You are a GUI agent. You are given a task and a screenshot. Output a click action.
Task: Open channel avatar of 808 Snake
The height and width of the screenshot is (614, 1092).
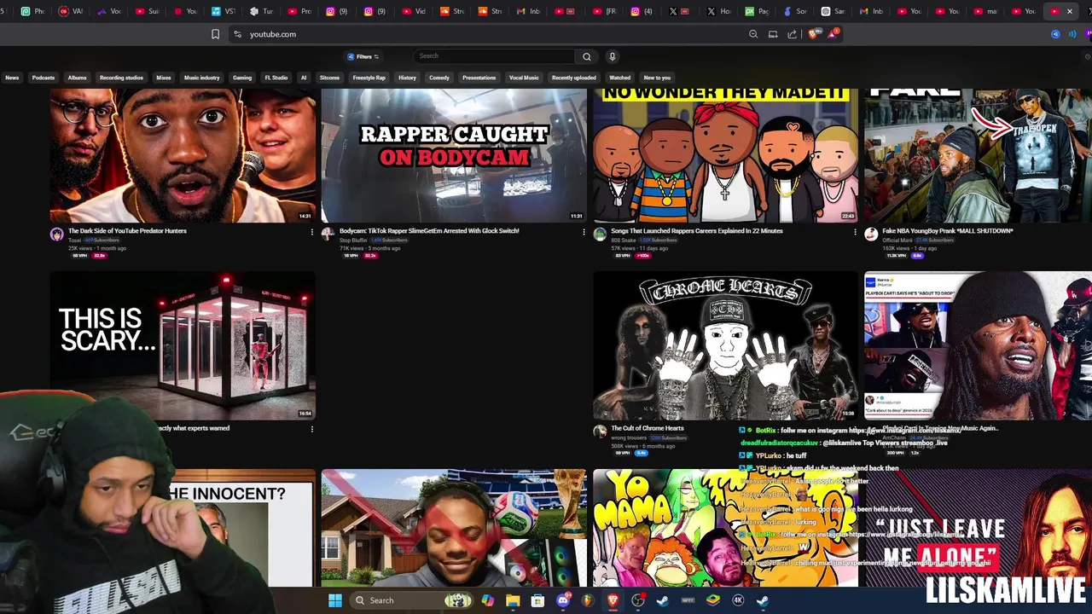tap(600, 234)
